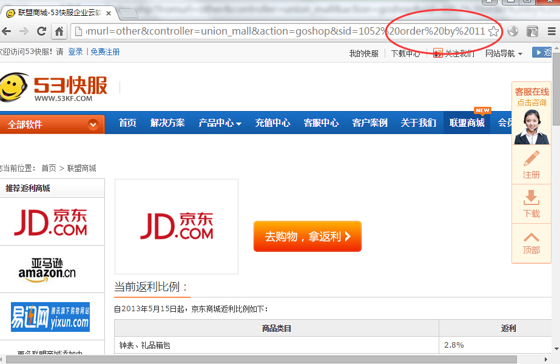Click the 2.8% rebate value
Screen dimensions: 560x364
[454, 345]
